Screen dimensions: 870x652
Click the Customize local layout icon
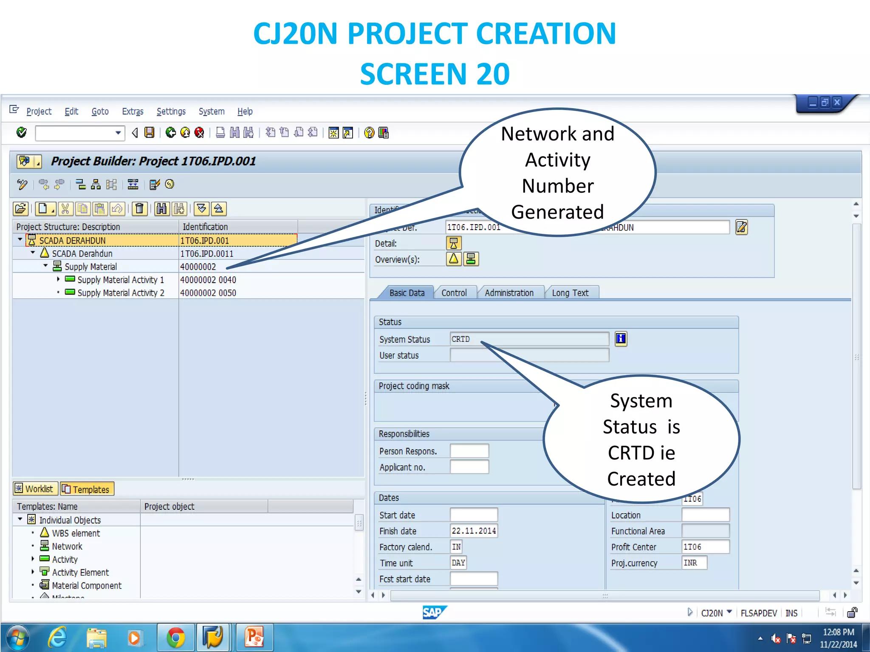(383, 133)
